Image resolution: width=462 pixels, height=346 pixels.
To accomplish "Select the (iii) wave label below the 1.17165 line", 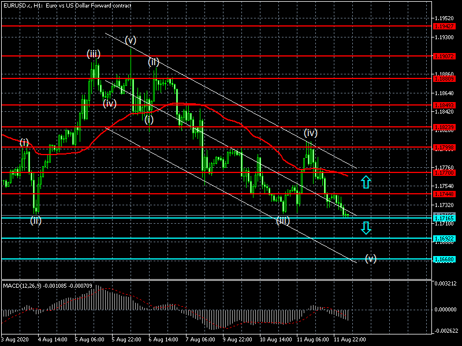I will coord(283,220).
